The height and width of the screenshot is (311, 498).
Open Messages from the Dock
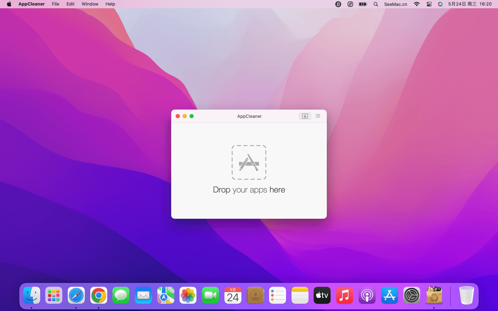pos(121,295)
